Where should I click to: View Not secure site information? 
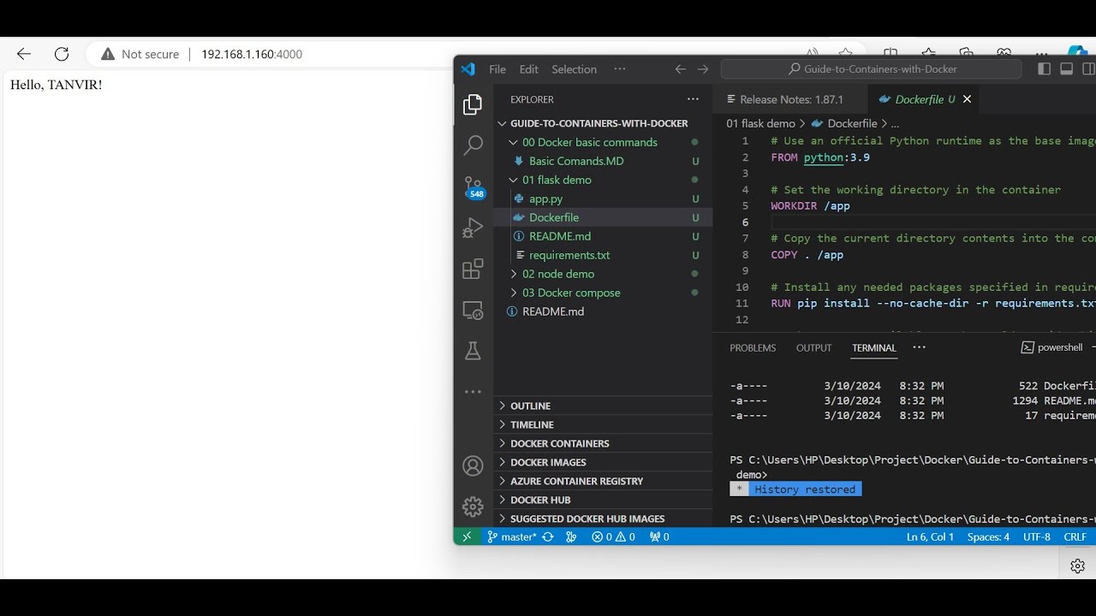click(x=140, y=54)
